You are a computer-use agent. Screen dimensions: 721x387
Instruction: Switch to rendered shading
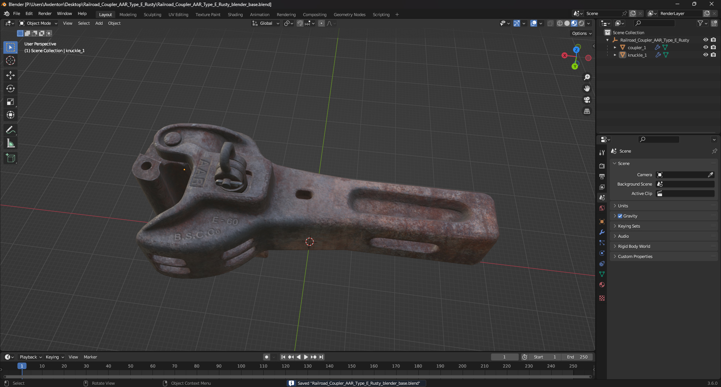click(581, 23)
